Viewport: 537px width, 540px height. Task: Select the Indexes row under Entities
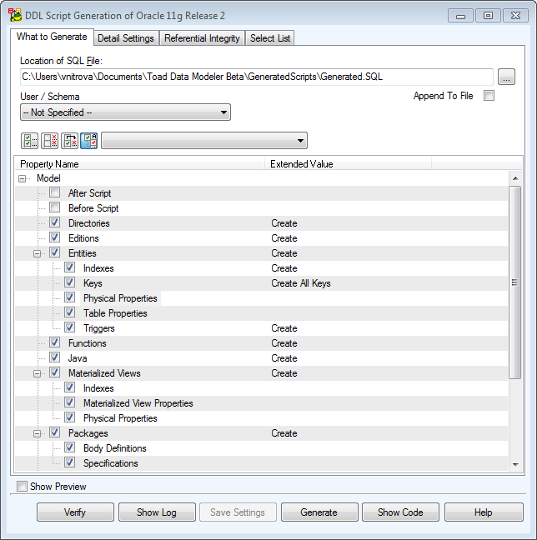262,268
